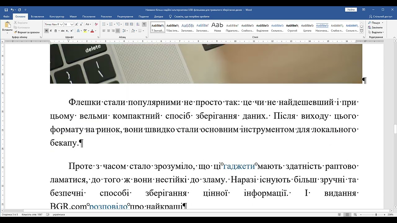Viewport: 397px width, 223px height.
Task: Decrease font size with the small A icon
Action: pos(81,24)
